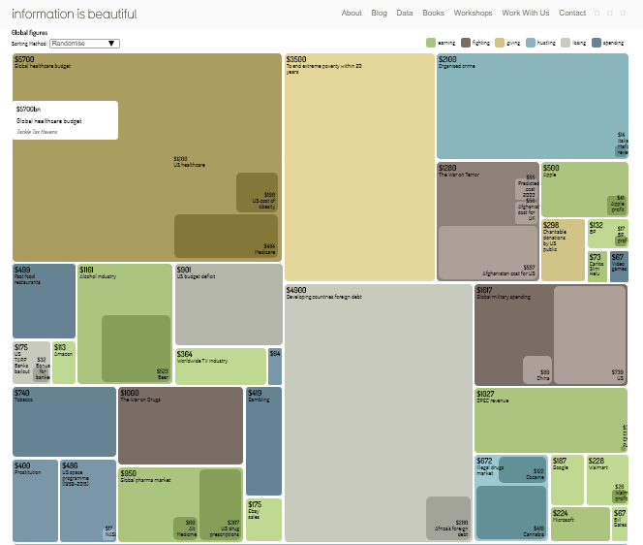Click the earning legend swatch

tap(431, 43)
